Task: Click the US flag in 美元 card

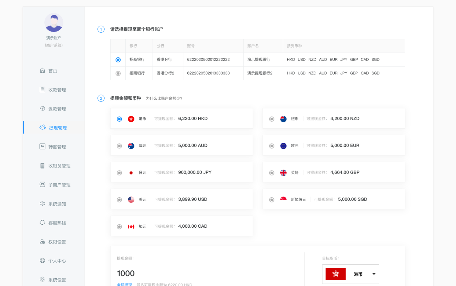Action: (x=131, y=200)
